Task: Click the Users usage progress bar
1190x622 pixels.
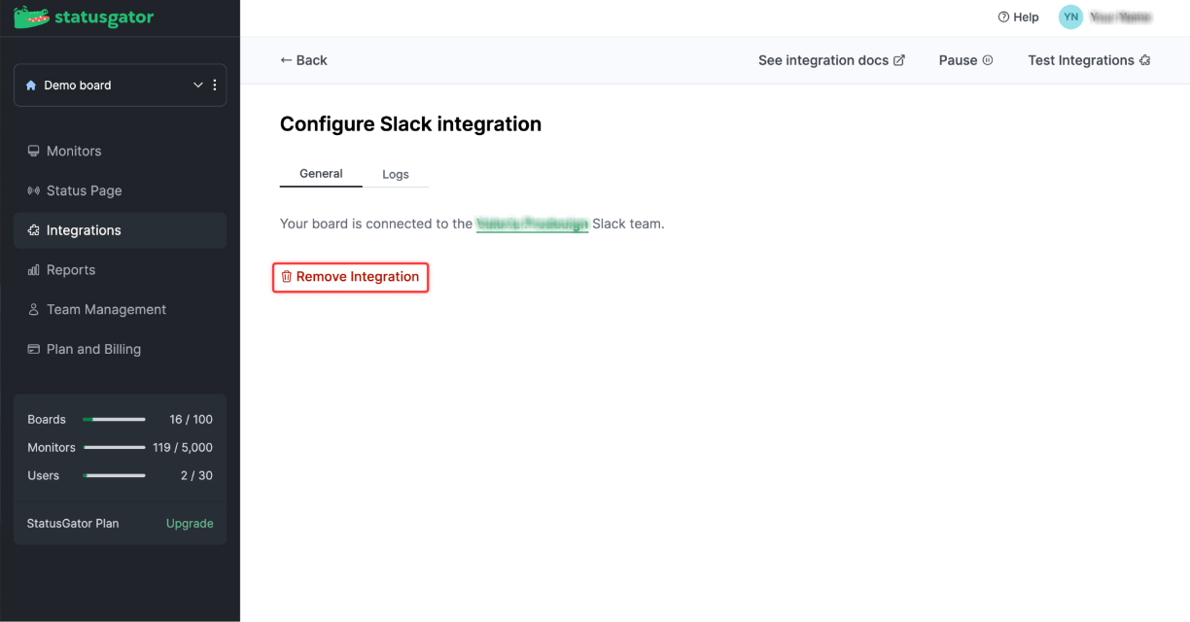Action: click(115, 476)
